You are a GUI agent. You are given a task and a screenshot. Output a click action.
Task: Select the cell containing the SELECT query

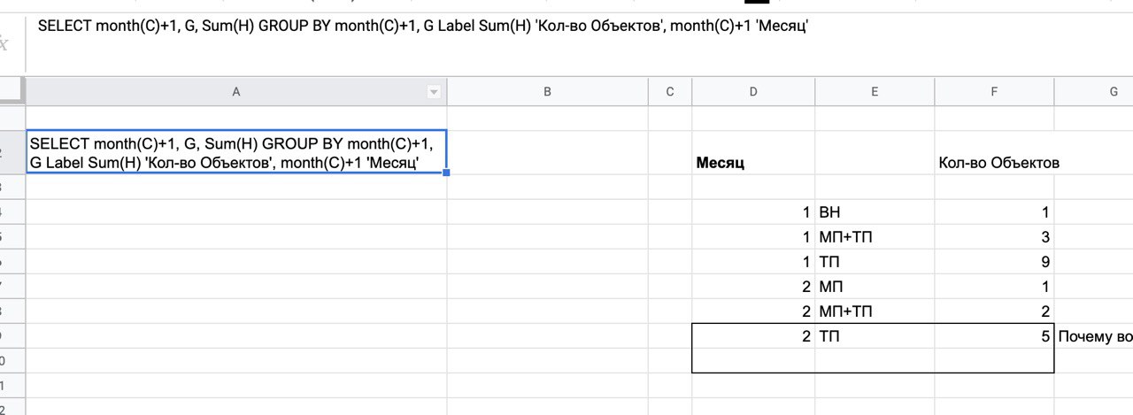pos(235,152)
